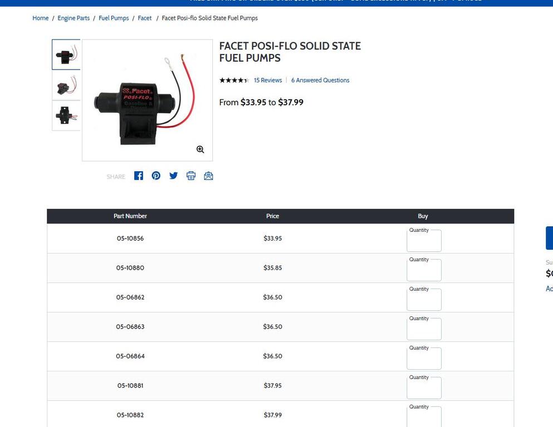Open Facet breadcrumb link

(x=145, y=18)
